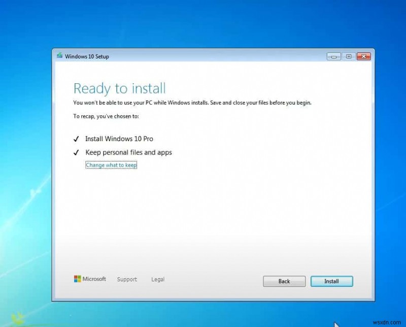Screen dimensions: 406x327
Task: Click the checkmark beside Keep personal files and apps
Action: click(x=77, y=152)
